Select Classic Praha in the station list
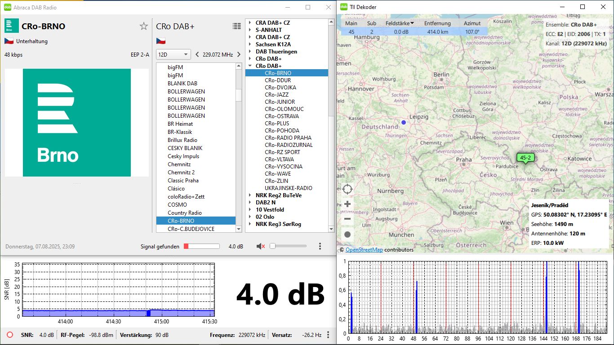The image size is (614, 345). 183,181
